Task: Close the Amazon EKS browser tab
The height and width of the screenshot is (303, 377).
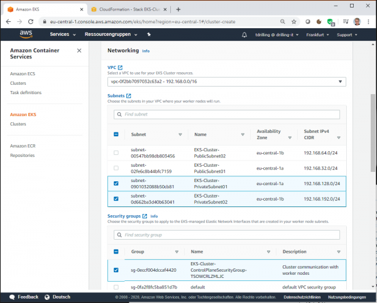Action: (82, 9)
